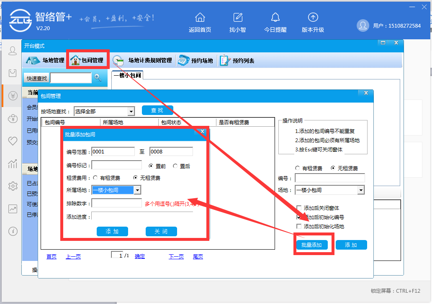Click the 排除数字 input field
Screen dimensions: 432x304
click(x=116, y=203)
